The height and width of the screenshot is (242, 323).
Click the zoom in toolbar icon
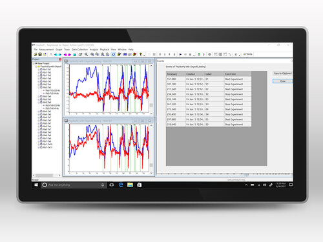[x=92, y=54]
